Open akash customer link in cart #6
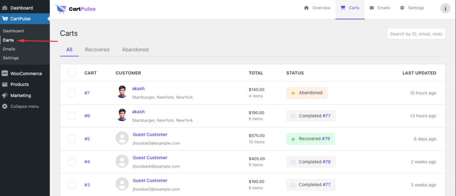This screenshot has height=196, width=456. point(138,112)
